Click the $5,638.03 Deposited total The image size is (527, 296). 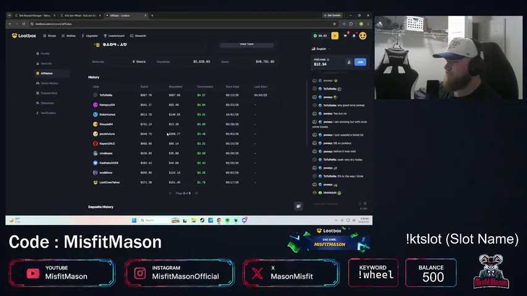point(201,62)
